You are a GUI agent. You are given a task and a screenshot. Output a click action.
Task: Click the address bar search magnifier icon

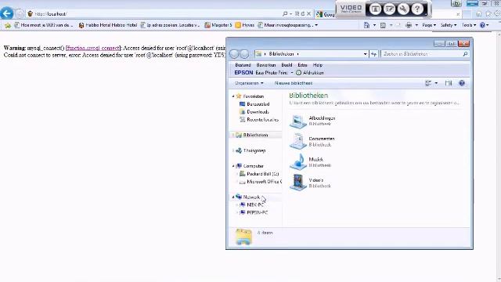click(x=285, y=14)
